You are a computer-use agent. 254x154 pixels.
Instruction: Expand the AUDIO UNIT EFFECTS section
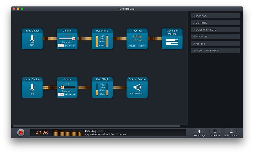pyautogui.click(x=215, y=51)
